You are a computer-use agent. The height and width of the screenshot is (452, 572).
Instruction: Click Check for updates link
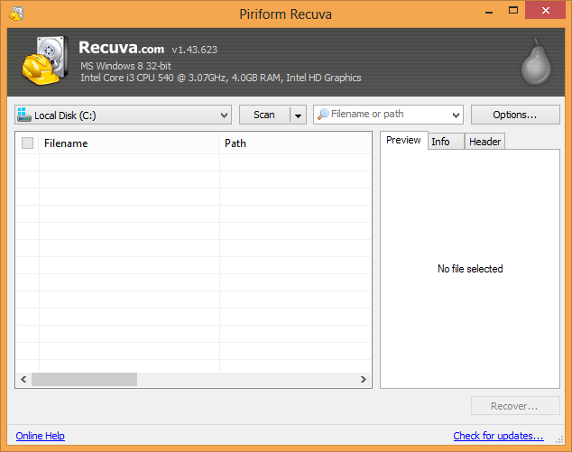click(498, 436)
